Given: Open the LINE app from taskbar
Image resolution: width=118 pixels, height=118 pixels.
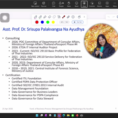Looking at the screenshot, I should 73,115.
